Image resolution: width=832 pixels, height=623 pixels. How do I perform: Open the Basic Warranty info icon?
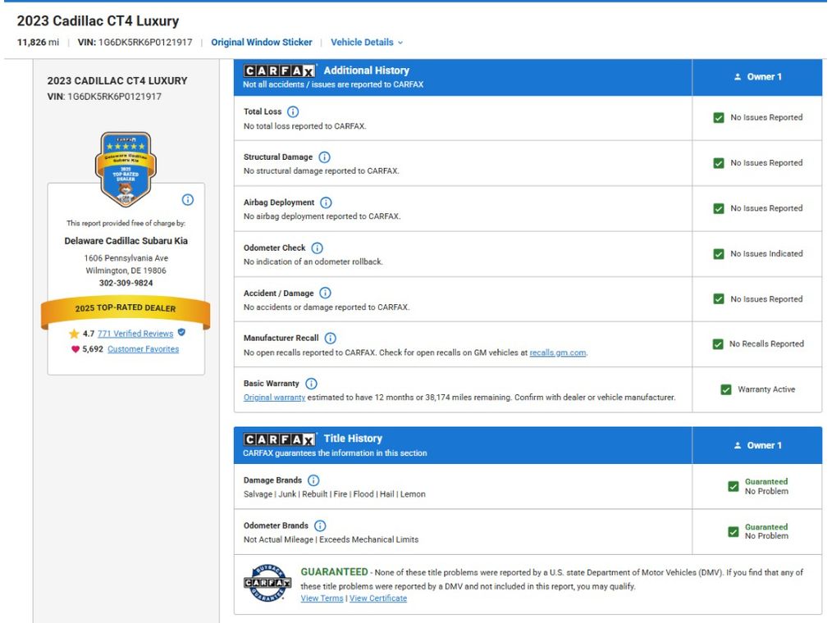pos(311,384)
